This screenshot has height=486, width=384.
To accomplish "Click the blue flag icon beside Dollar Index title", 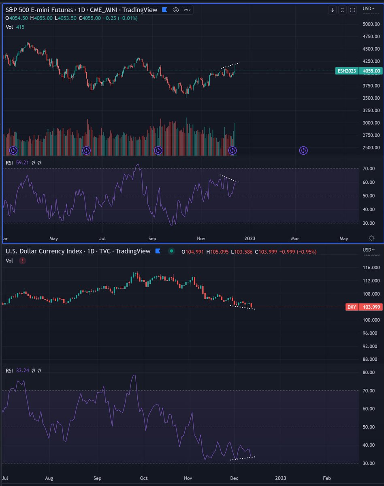I will tap(158, 252).
